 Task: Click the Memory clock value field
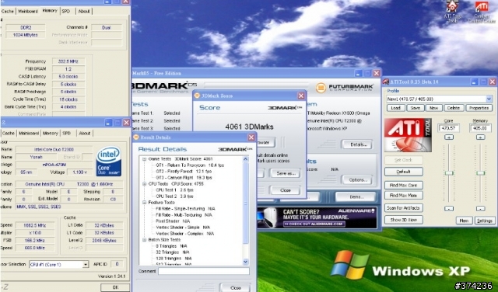[480, 128]
